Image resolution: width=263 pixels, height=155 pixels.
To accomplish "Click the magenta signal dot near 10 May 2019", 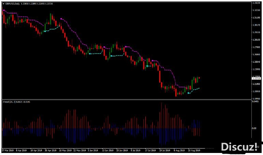I will (x=61, y=19).
